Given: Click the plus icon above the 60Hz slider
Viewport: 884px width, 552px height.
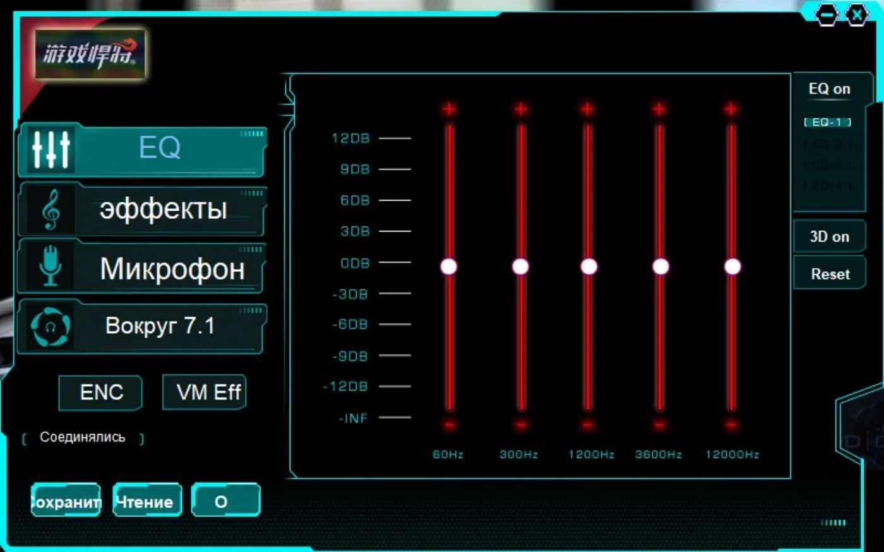Looking at the screenshot, I should tap(448, 108).
